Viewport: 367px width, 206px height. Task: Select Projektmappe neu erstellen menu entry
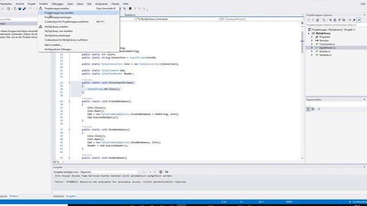tap(79, 13)
